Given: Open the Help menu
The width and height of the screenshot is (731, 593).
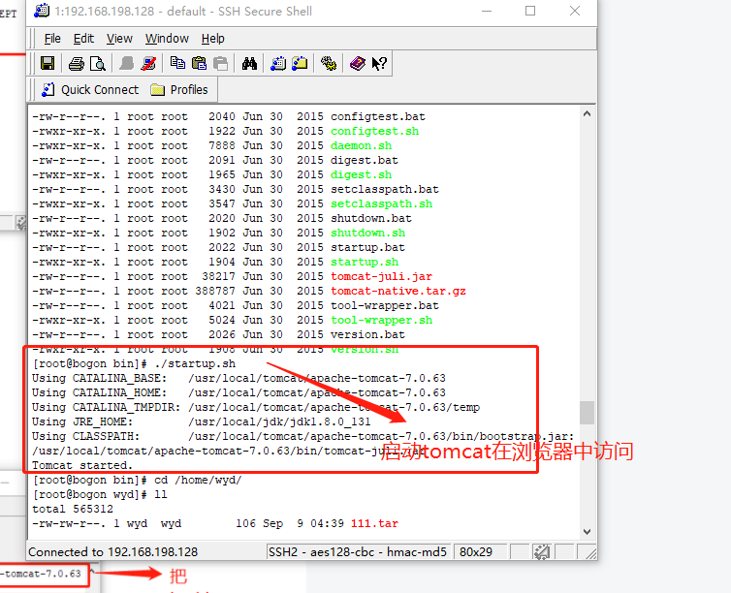Looking at the screenshot, I should click(213, 39).
